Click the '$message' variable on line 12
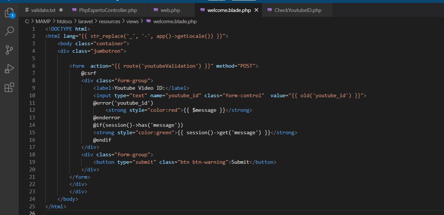The width and height of the screenshot is (444, 215). coord(204,110)
